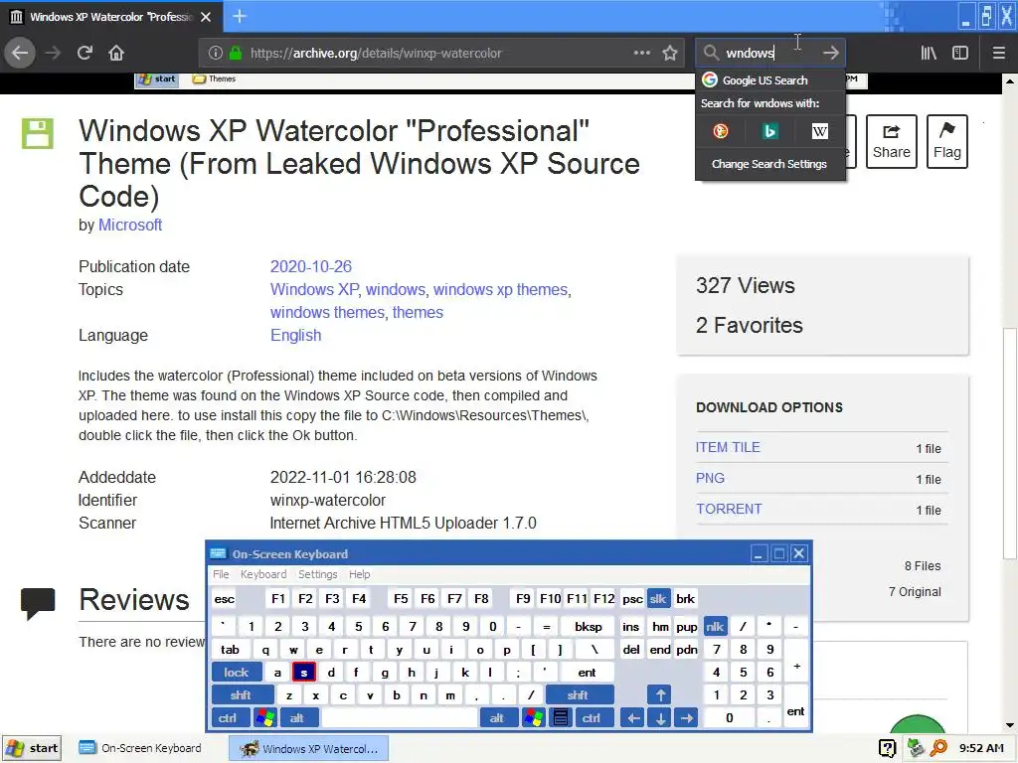Open the On-Screen Keyboard File menu
The image size is (1018, 763).
point(221,574)
